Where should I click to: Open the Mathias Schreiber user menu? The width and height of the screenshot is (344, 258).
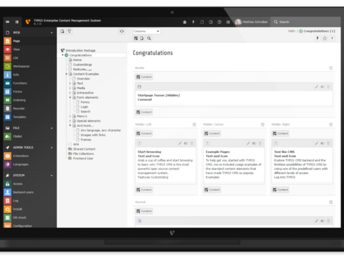click(x=252, y=22)
